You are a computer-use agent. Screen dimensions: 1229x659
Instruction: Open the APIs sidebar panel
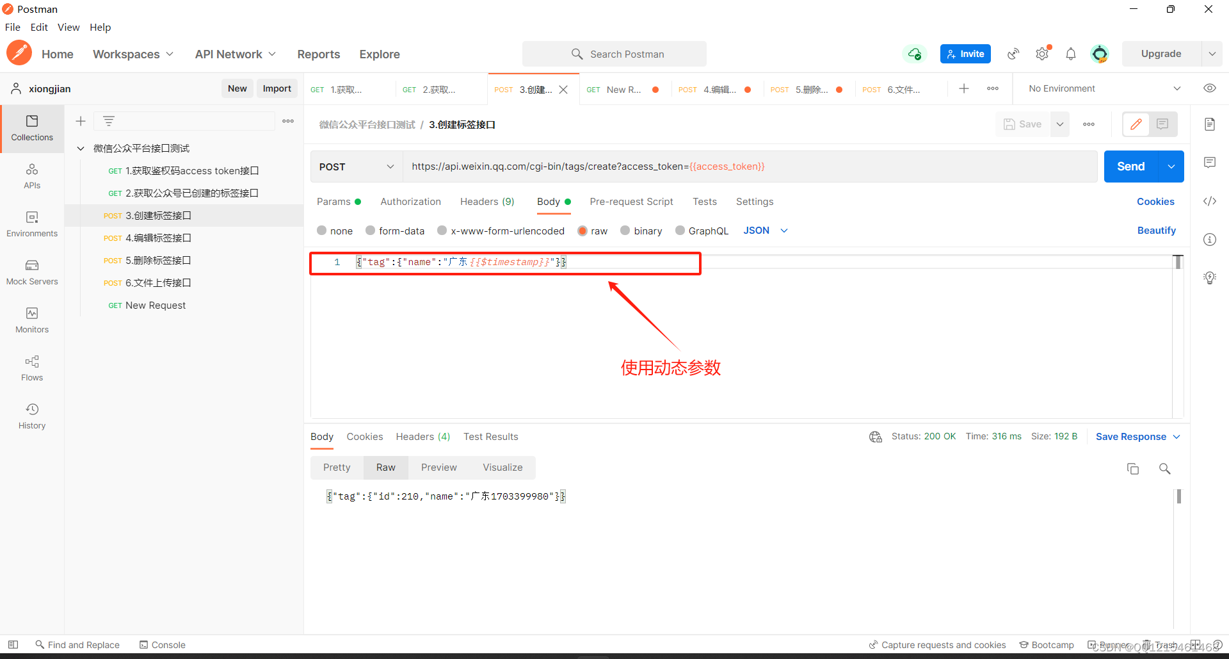[32, 177]
